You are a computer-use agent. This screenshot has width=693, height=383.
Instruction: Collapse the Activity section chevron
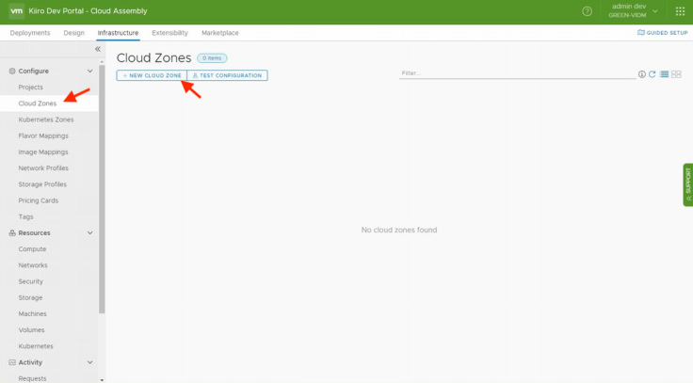89,362
